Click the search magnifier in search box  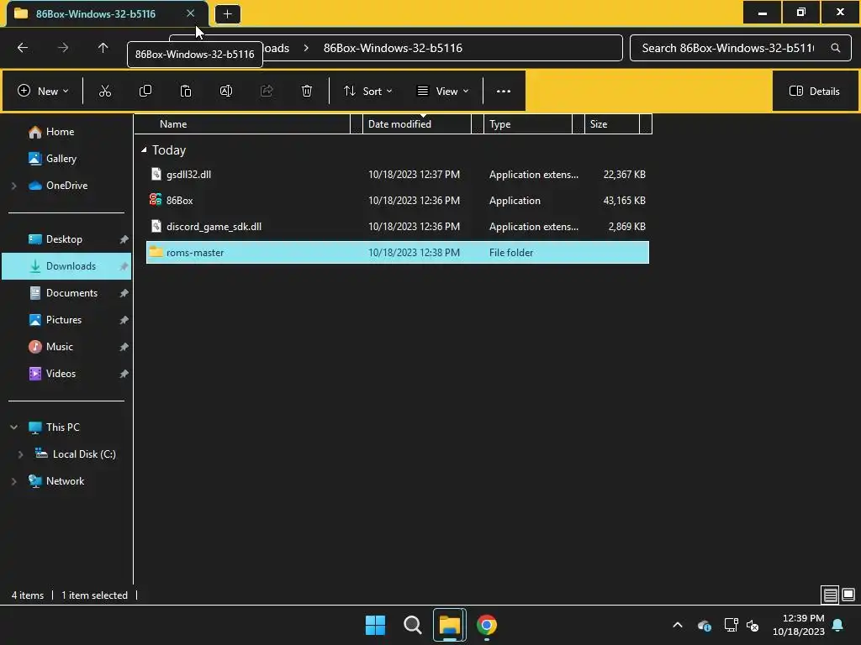point(835,48)
